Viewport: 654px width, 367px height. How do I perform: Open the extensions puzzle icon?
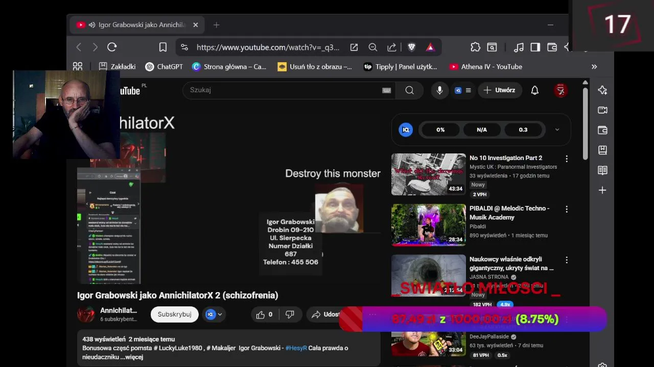[x=475, y=47]
